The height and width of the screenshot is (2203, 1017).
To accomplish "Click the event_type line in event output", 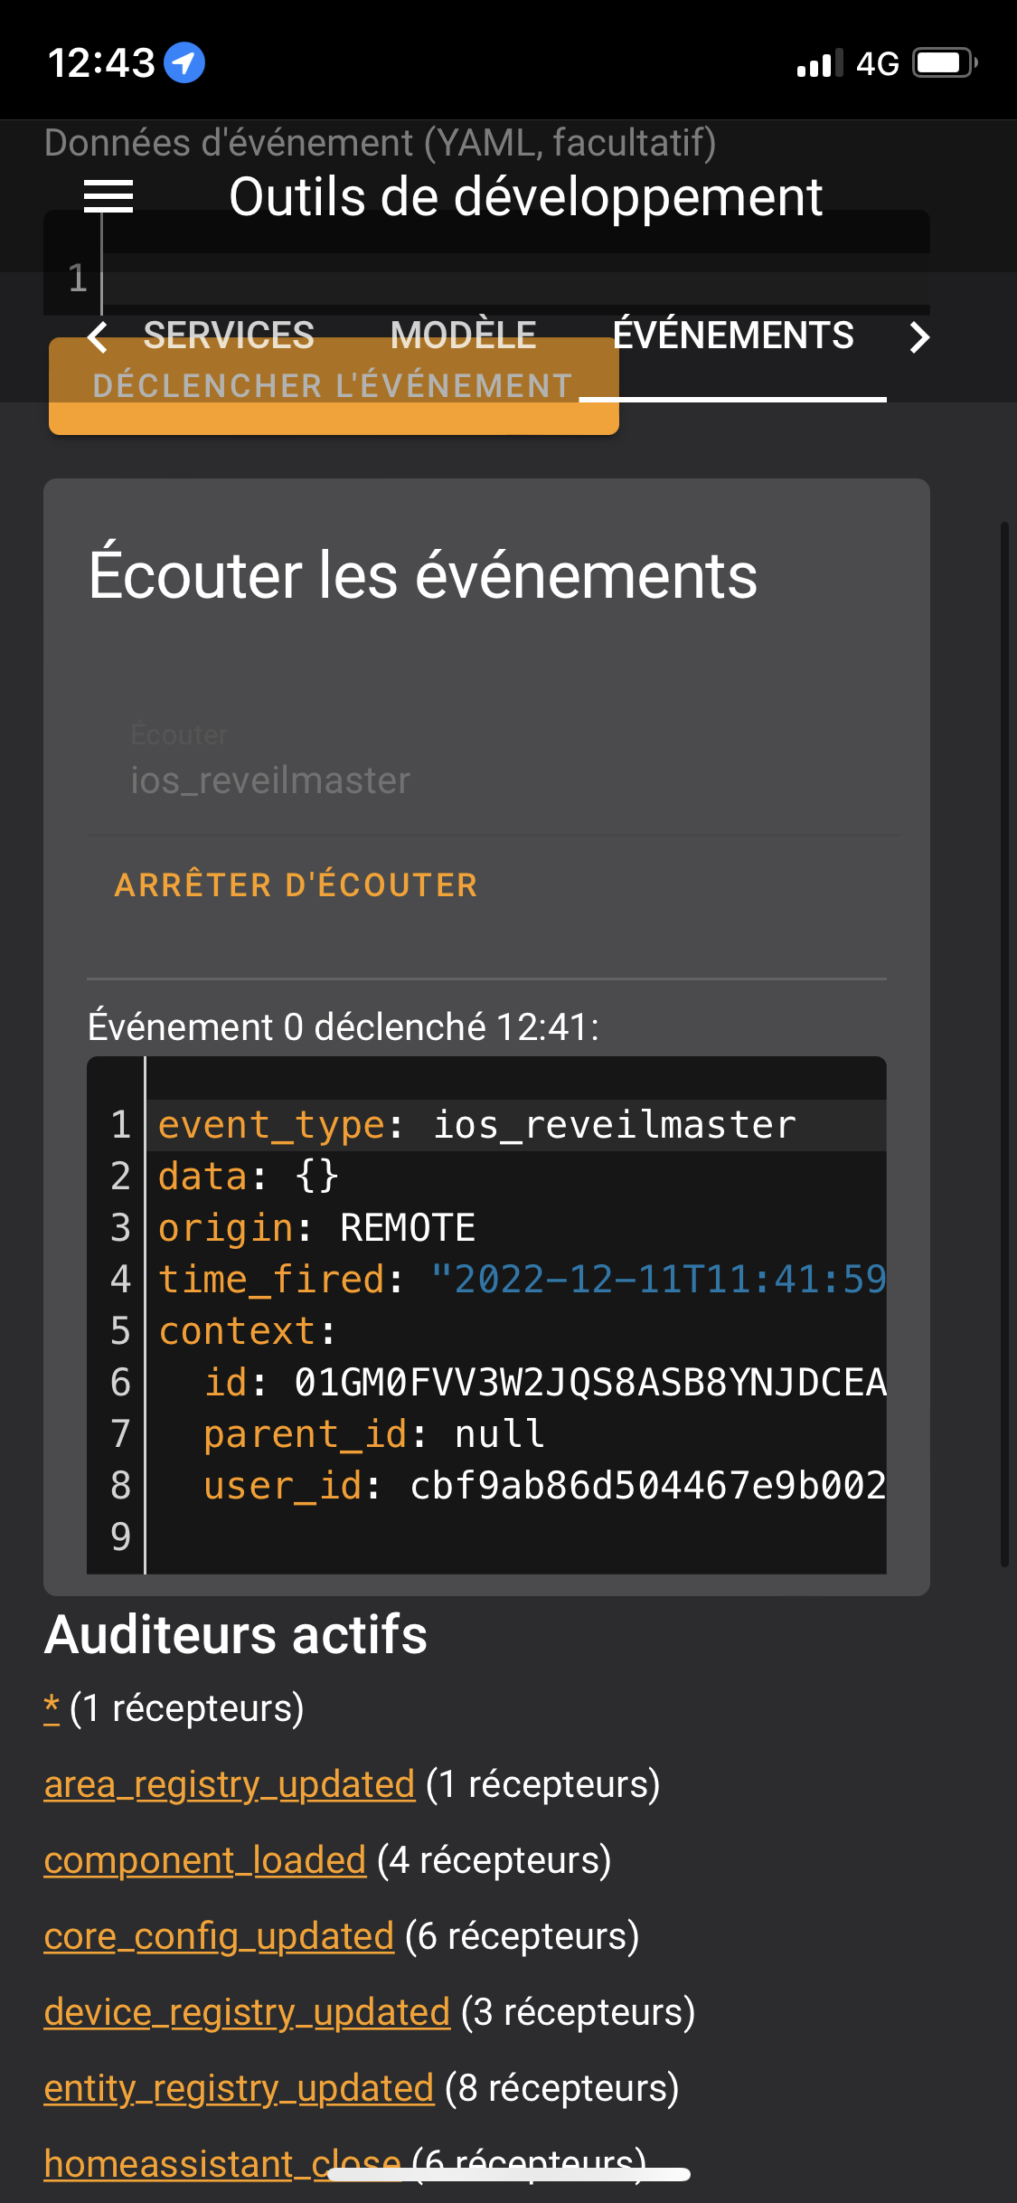I will tap(477, 1125).
